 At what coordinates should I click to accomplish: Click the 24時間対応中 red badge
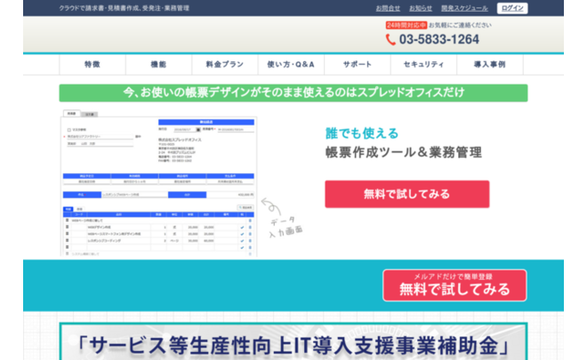pos(406,26)
